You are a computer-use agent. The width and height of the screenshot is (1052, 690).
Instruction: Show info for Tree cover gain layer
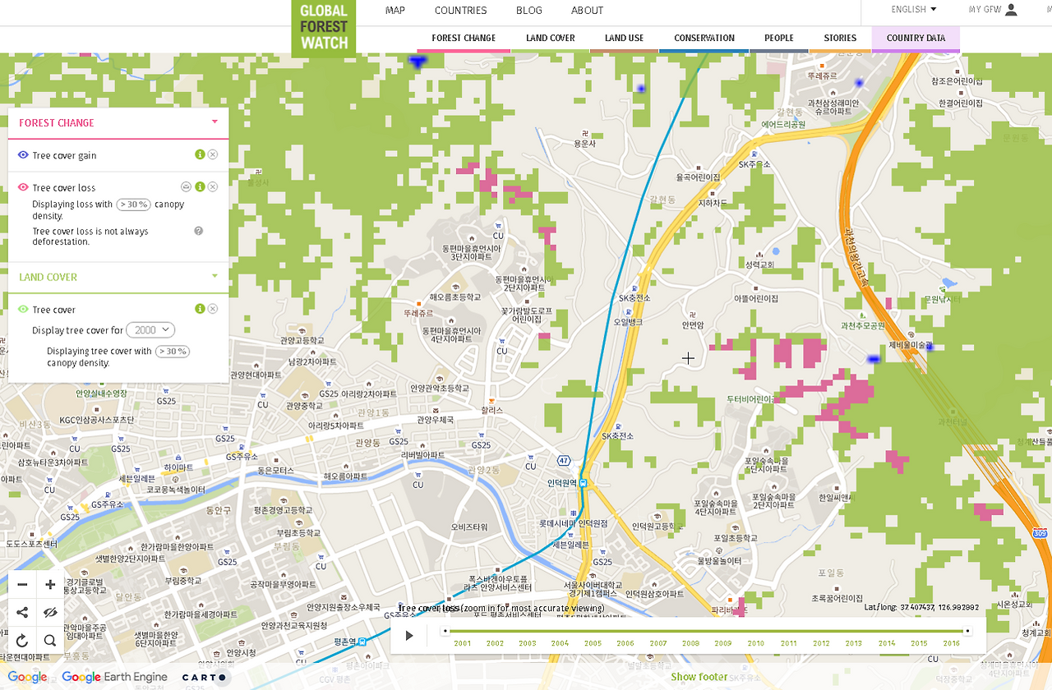coord(200,154)
